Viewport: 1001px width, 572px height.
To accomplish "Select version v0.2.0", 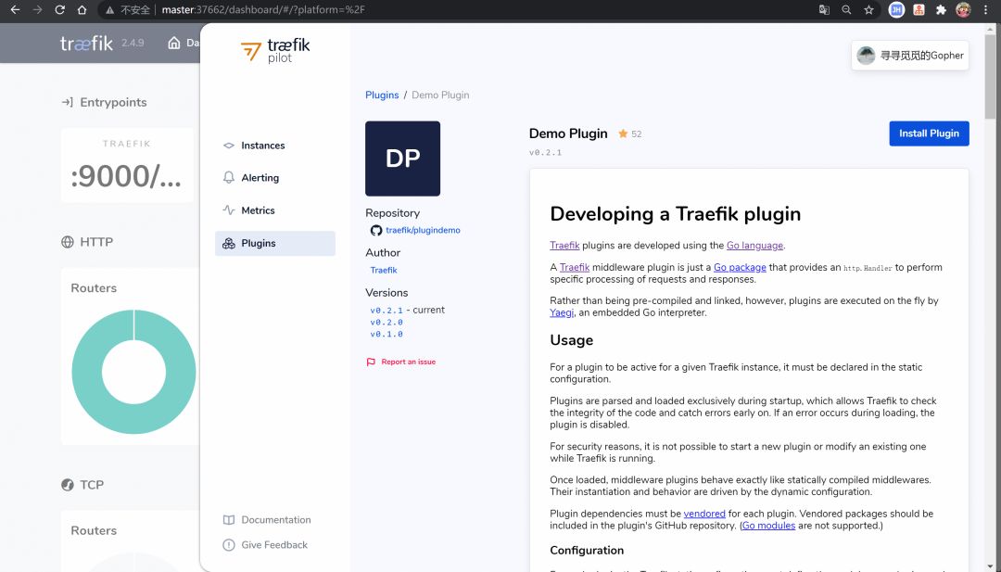I will [x=386, y=323].
